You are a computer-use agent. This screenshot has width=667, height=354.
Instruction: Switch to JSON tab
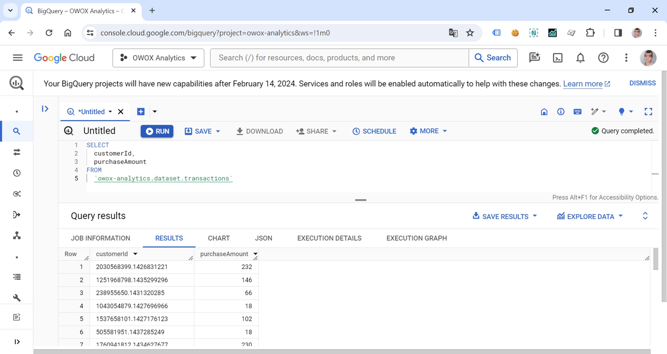pyautogui.click(x=264, y=238)
